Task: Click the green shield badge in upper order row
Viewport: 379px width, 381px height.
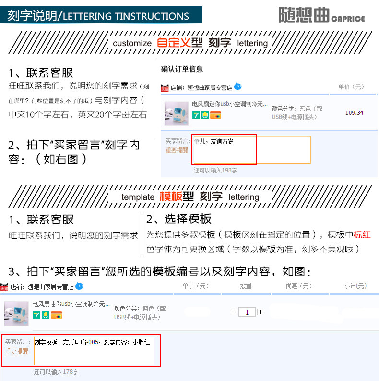Action: point(205,115)
